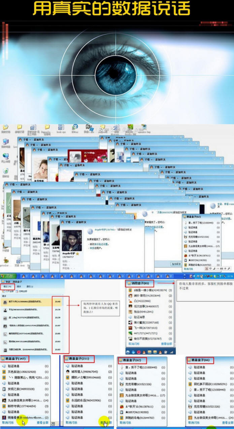This screenshot has width=234, height=429.
Task: Click 查看全部 in 消息盒子(211) panel
Action: (106, 423)
